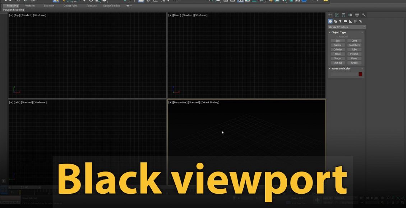Viewport: 406px width, 208px height.
Task: Switch to the Hierarchy panel icon
Action: click(343, 15)
